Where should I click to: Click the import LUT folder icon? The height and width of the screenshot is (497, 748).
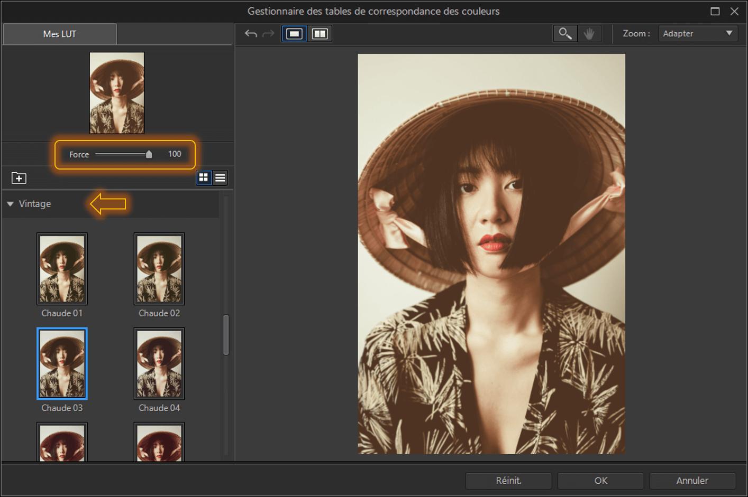click(x=19, y=178)
